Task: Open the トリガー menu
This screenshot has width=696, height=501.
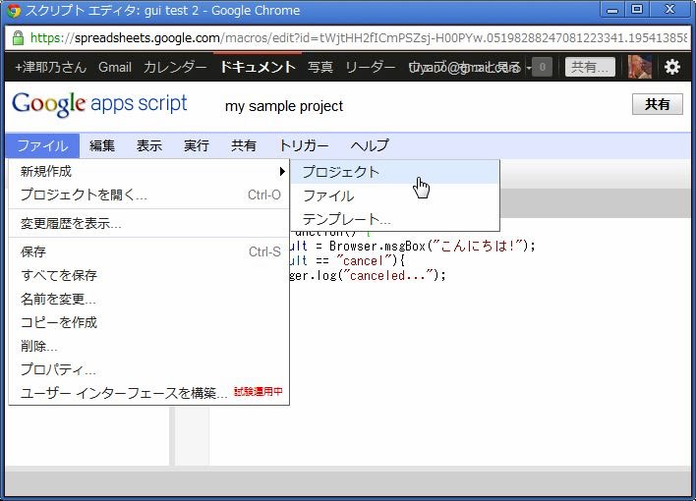Action: click(304, 145)
